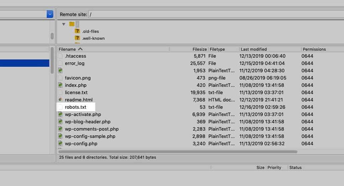Select the wp-config-sample.php file
344x186 pixels.
click(90, 136)
